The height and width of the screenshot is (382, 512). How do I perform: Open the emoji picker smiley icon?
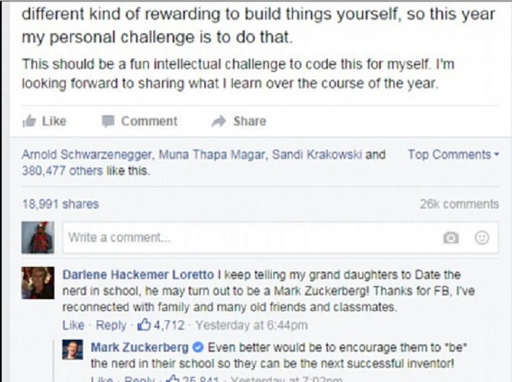click(x=481, y=237)
